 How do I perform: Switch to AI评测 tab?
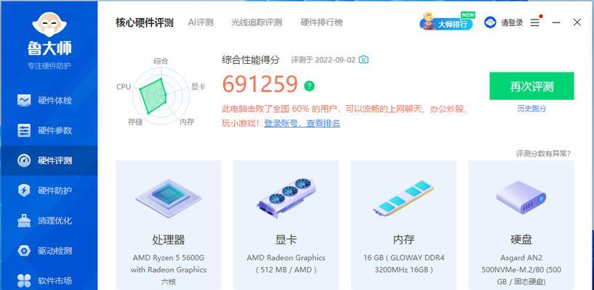tap(201, 22)
